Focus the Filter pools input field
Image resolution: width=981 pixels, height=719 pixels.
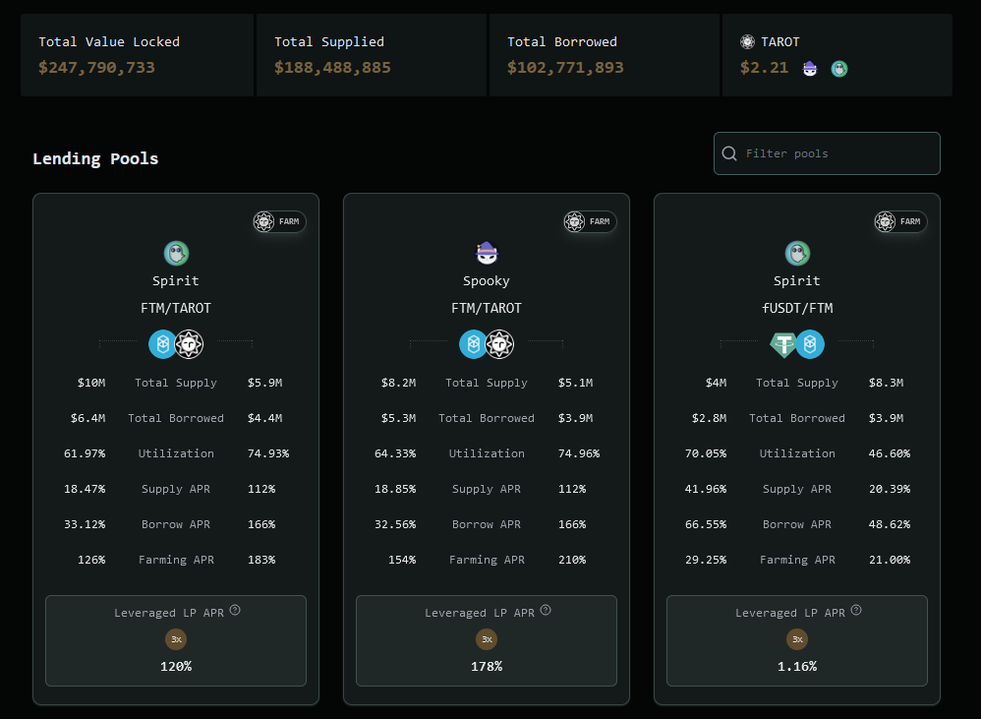(x=827, y=153)
